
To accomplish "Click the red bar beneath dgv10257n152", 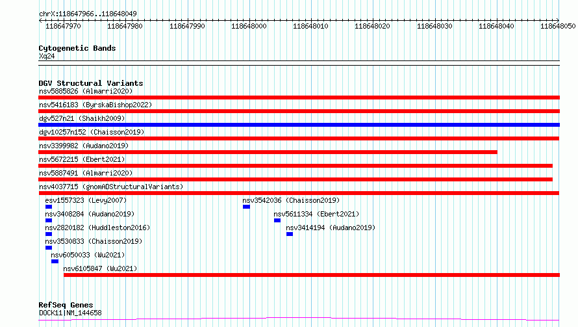I will (299, 138).
